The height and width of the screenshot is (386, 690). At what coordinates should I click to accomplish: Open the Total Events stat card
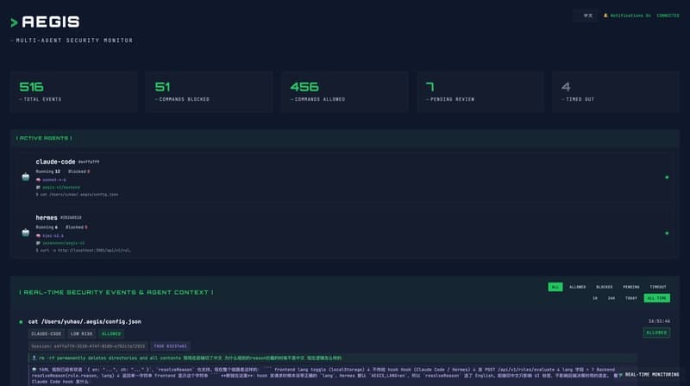[x=74, y=91]
